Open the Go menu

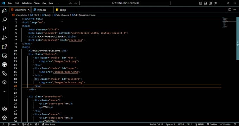click(44, 3)
